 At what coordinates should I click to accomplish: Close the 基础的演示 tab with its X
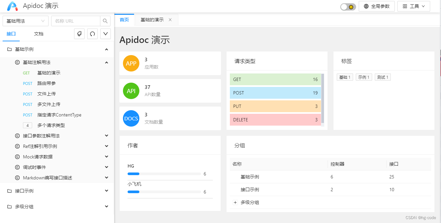[x=170, y=19]
